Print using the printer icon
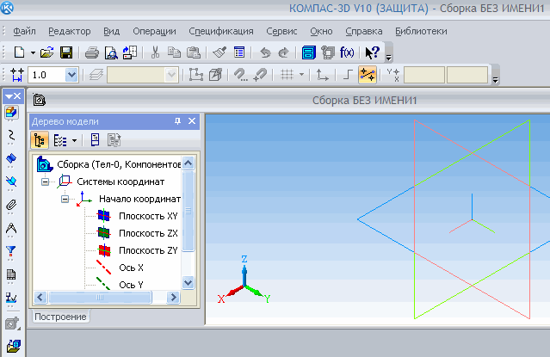 click(x=92, y=52)
